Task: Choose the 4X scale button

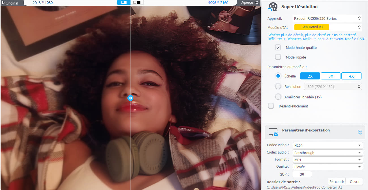Action: point(351,76)
